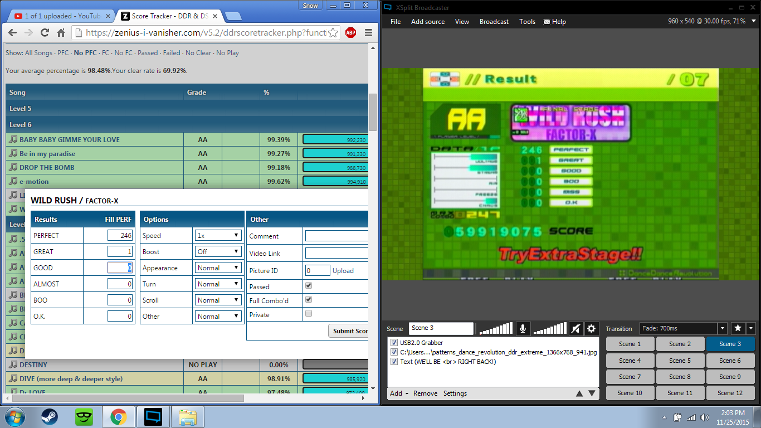Open the Other options dropdown
The height and width of the screenshot is (428, 761).
coord(218,316)
